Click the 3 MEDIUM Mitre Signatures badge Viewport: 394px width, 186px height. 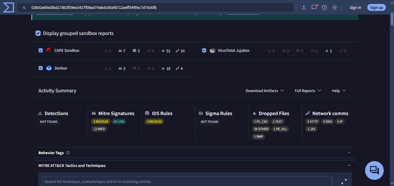click(x=101, y=122)
